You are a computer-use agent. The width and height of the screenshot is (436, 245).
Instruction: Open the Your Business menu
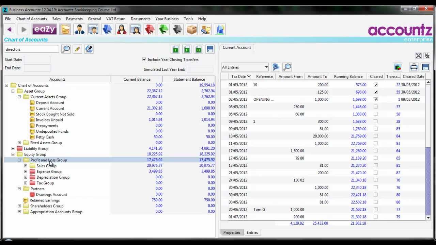click(x=167, y=19)
